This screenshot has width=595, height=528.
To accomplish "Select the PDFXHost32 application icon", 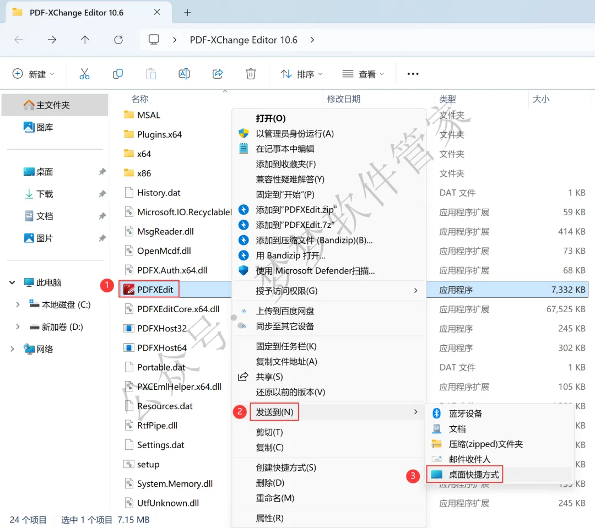I will pyautogui.click(x=128, y=328).
